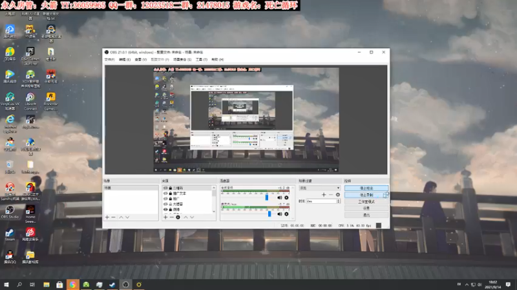
Task: Select the scene in the scenes list
Action: click(131, 188)
